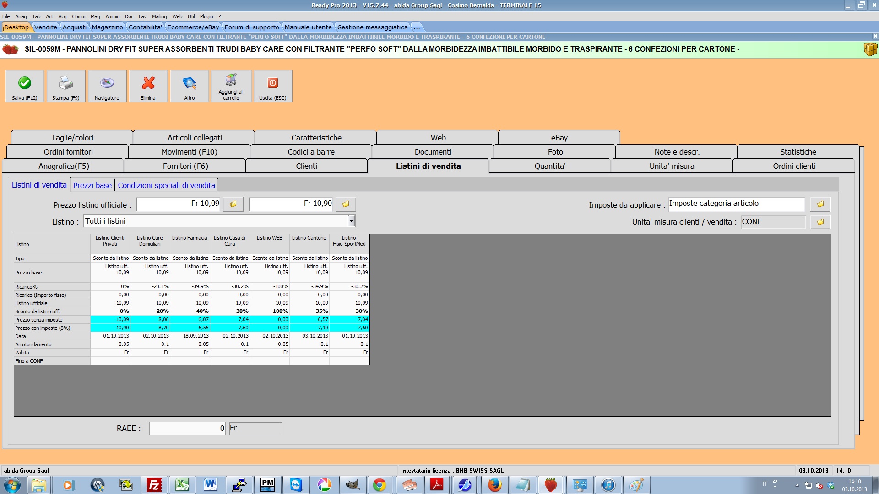The height and width of the screenshot is (494, 879).
Task: Open Windows Explorer from the taskbar
Action: pos(39,485)
